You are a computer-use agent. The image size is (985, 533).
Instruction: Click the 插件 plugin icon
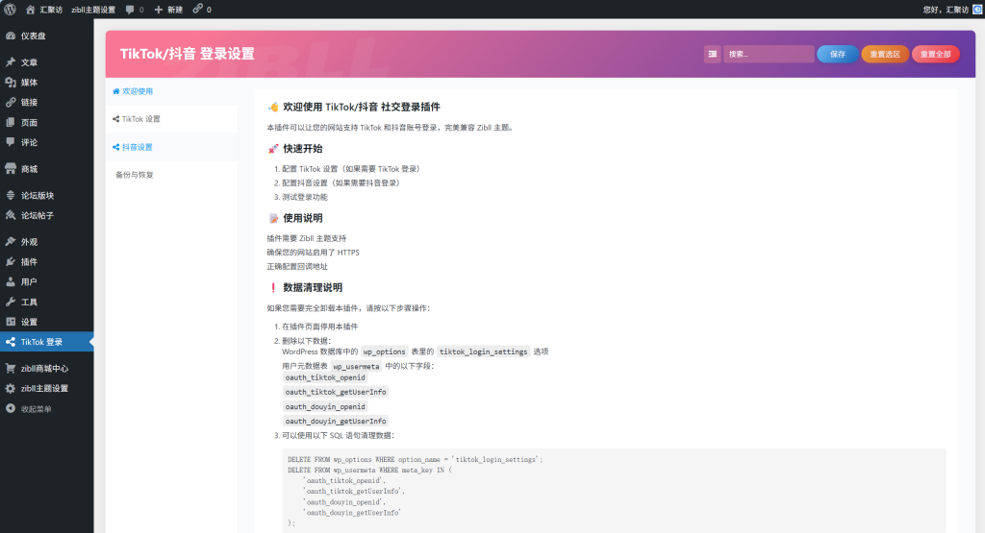point(11,261)
